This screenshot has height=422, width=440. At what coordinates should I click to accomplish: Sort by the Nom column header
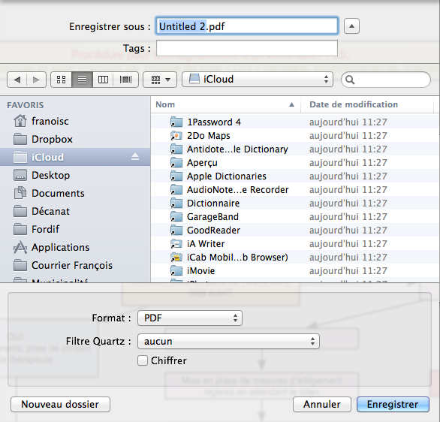(x=225, y=104)
